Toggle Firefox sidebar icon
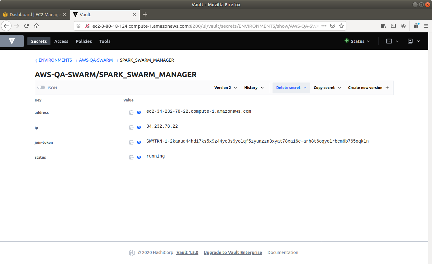 [x=393, y=26]
